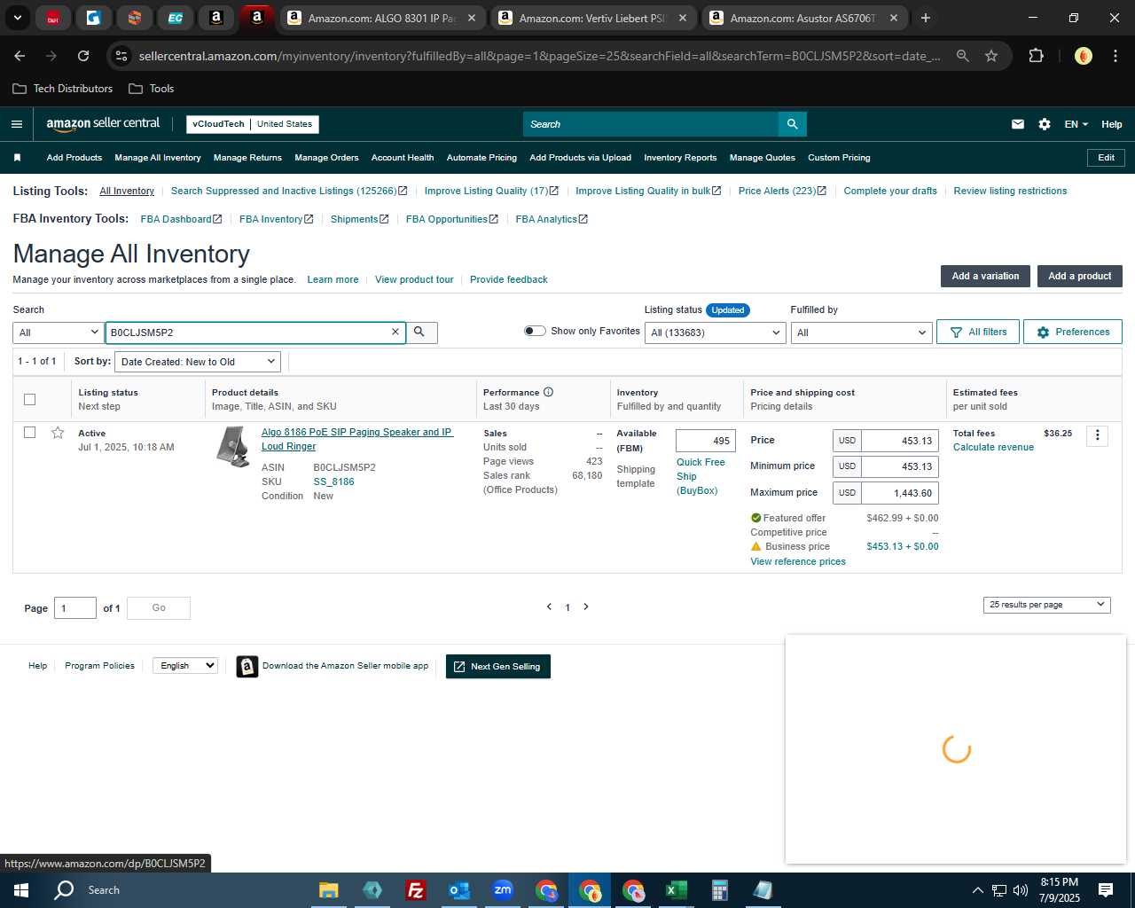The height and width of the screenshot is (908, 1135).
Task: Open a new browser tab
Action: [926, 18]
